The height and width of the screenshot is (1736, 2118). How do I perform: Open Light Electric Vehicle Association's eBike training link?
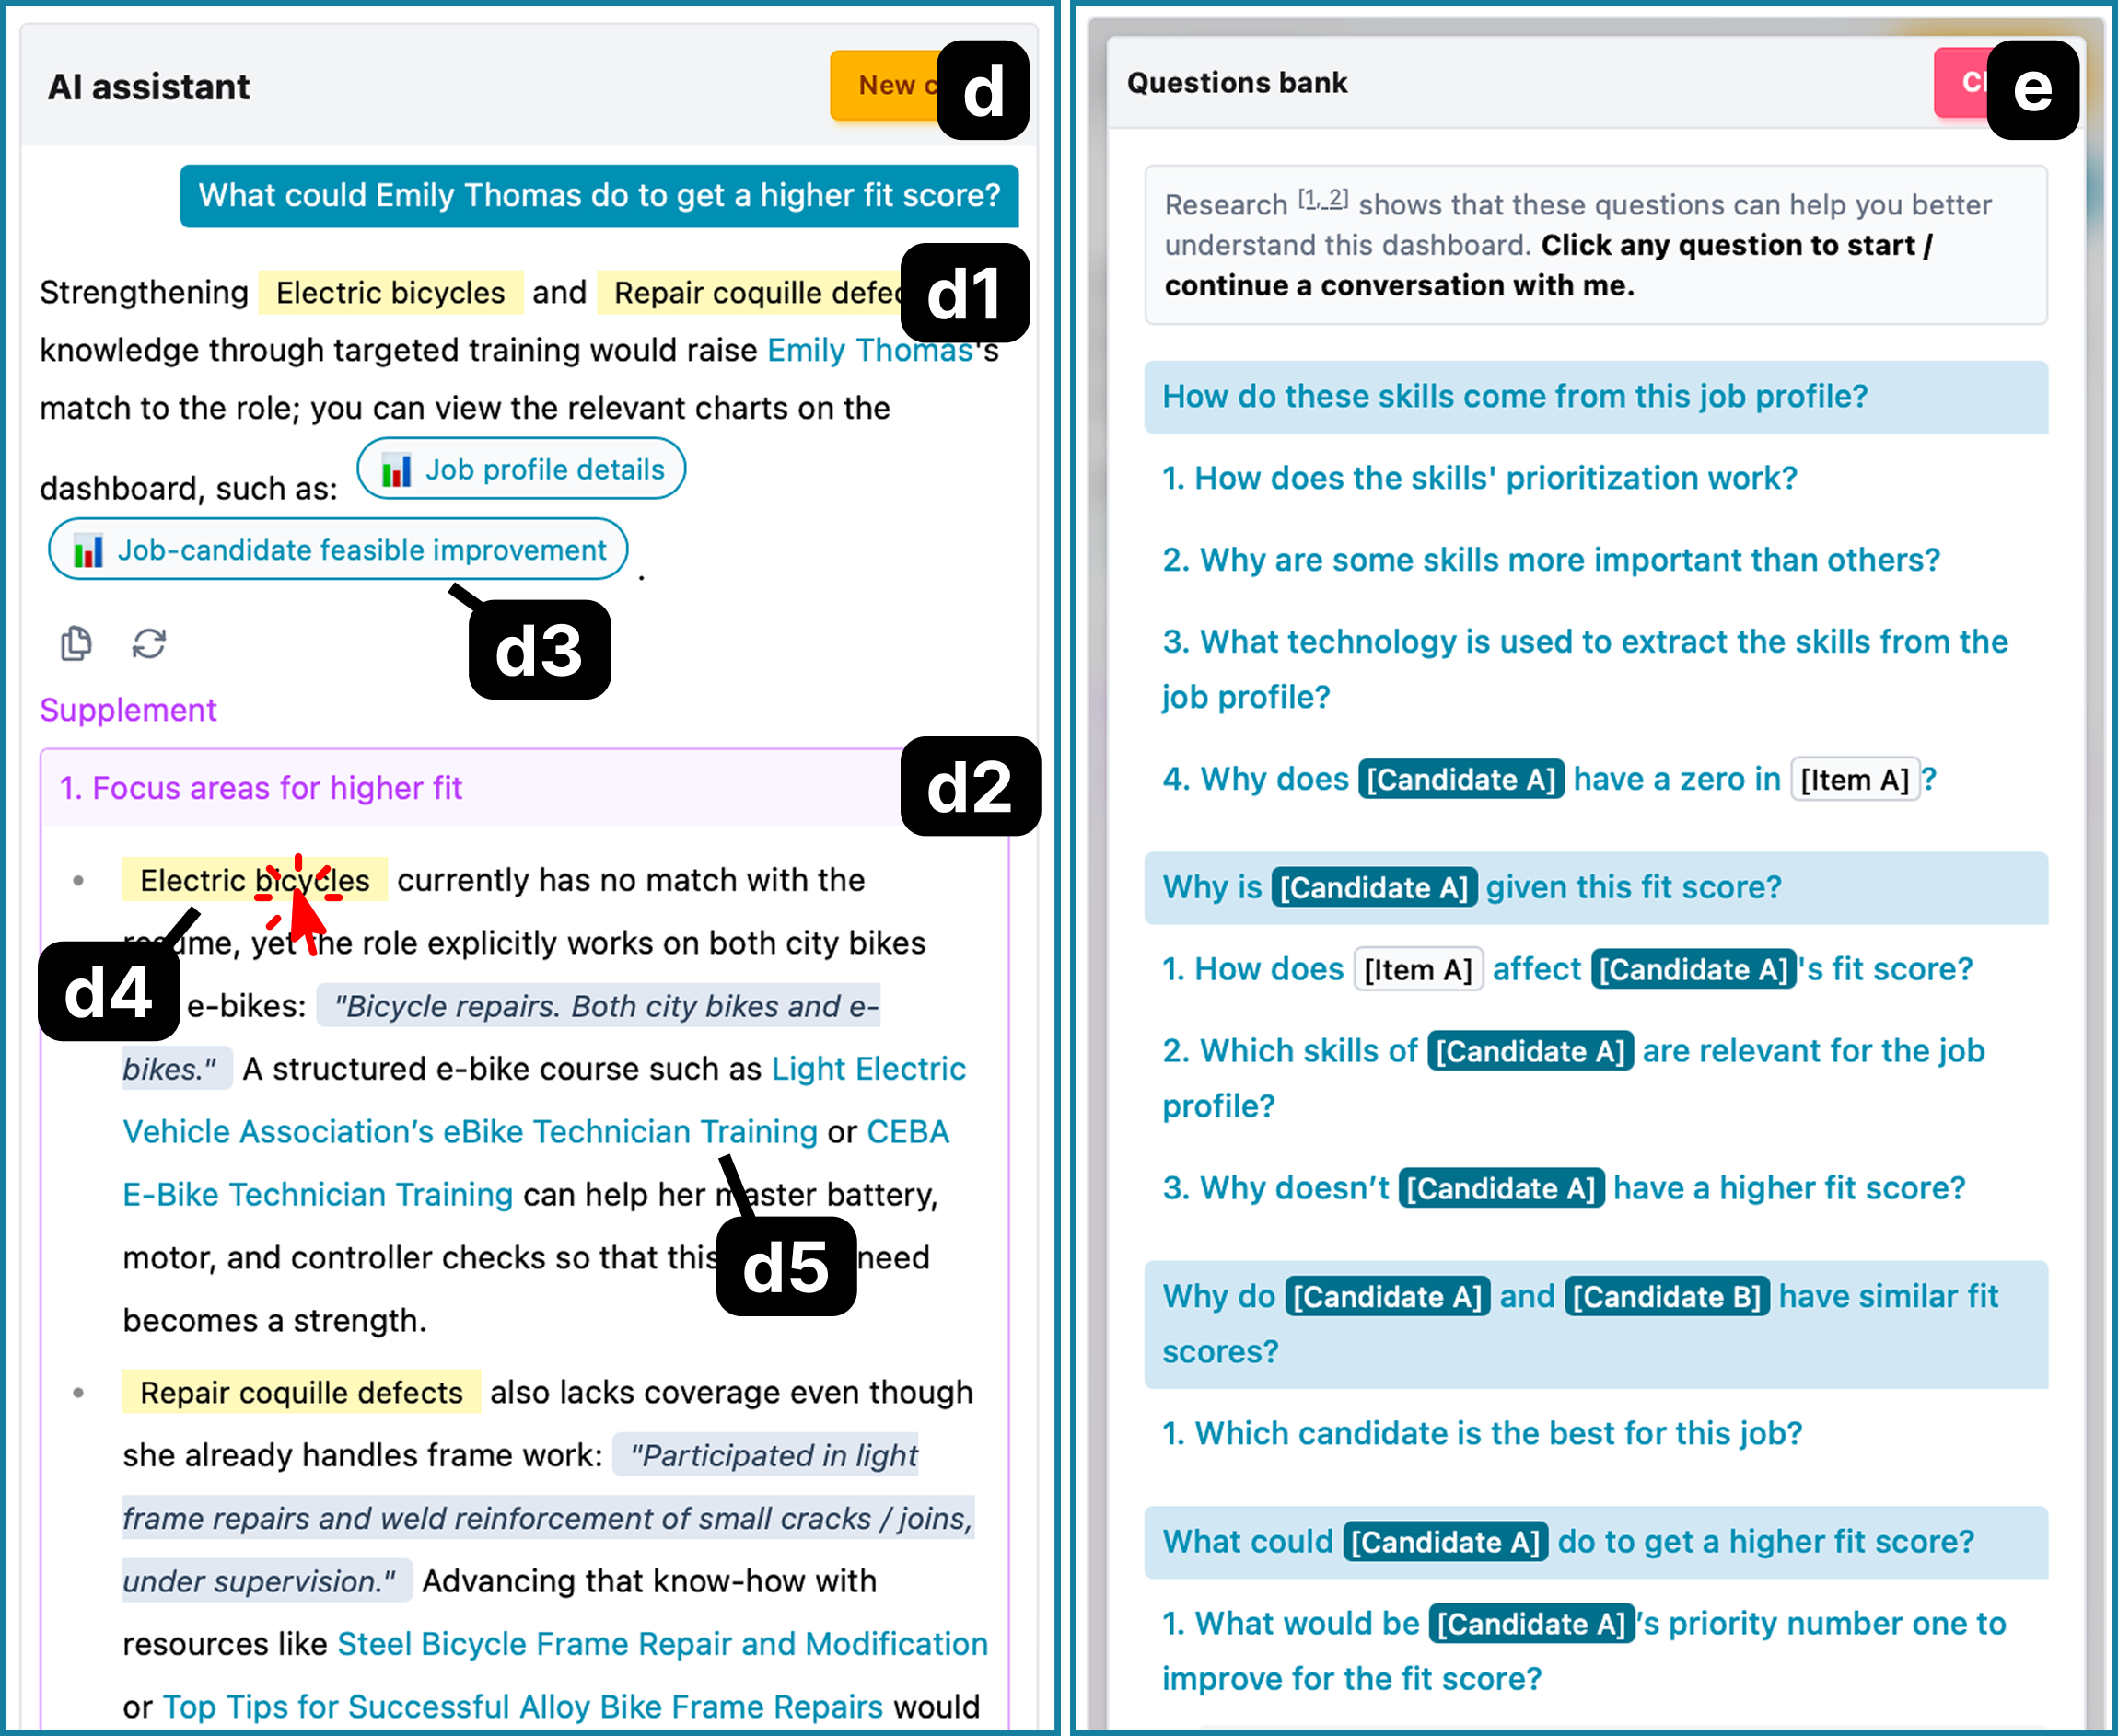pyautogui.click(x=544, y=1100)
